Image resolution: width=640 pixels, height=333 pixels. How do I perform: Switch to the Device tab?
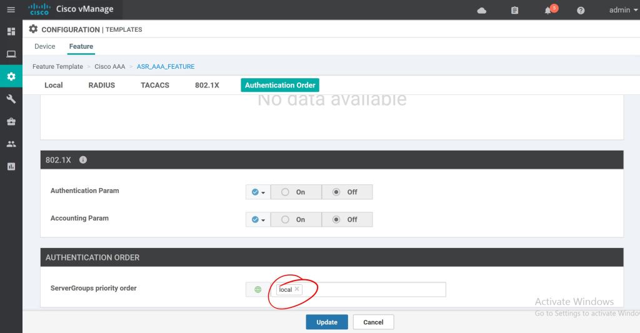point(45,46)
